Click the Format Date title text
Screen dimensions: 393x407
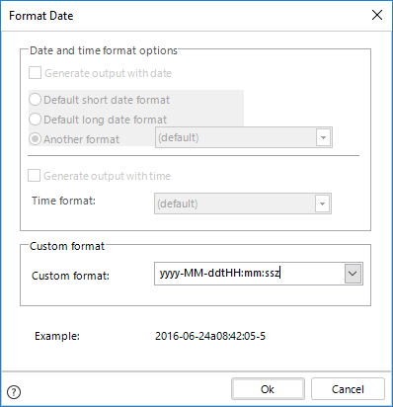pyautogui.click(x=41, y=16)
